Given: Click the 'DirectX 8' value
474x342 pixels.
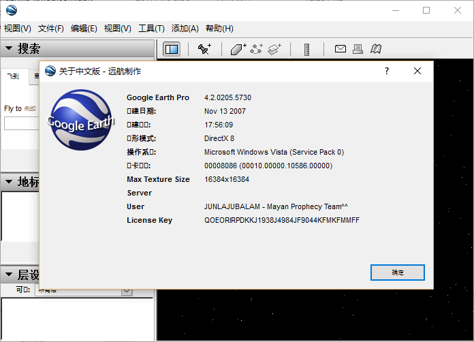Looking at the screenshot, I should pos(219,138).
